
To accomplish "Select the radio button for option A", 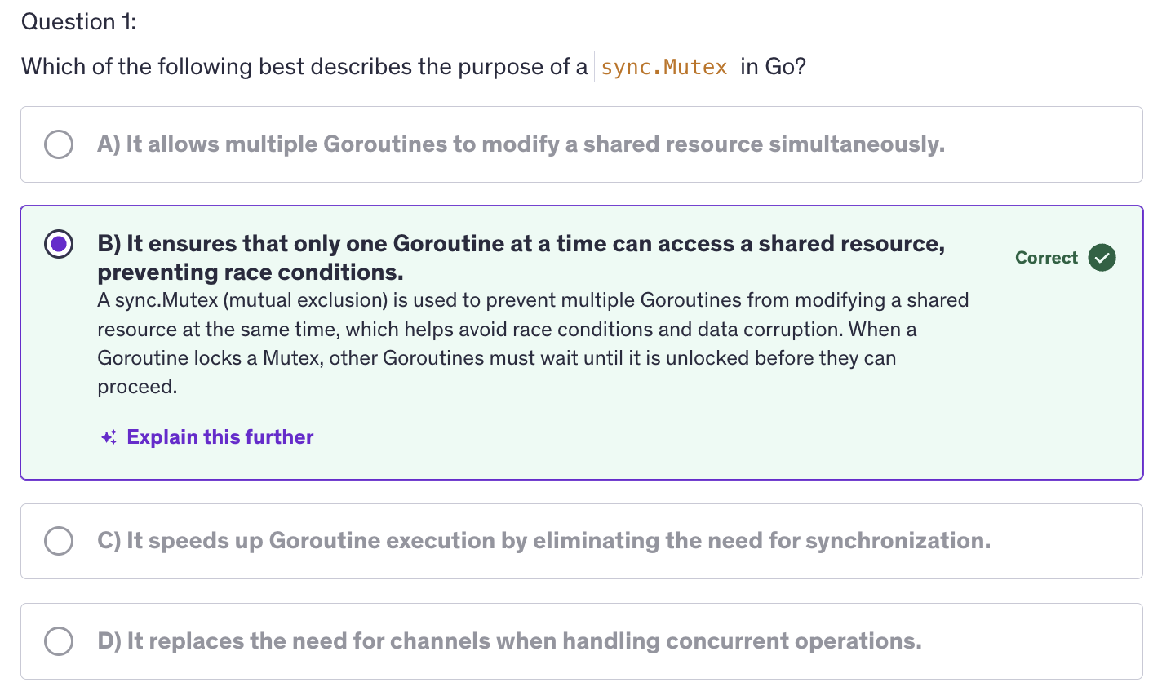I will (x=59, y=144).
